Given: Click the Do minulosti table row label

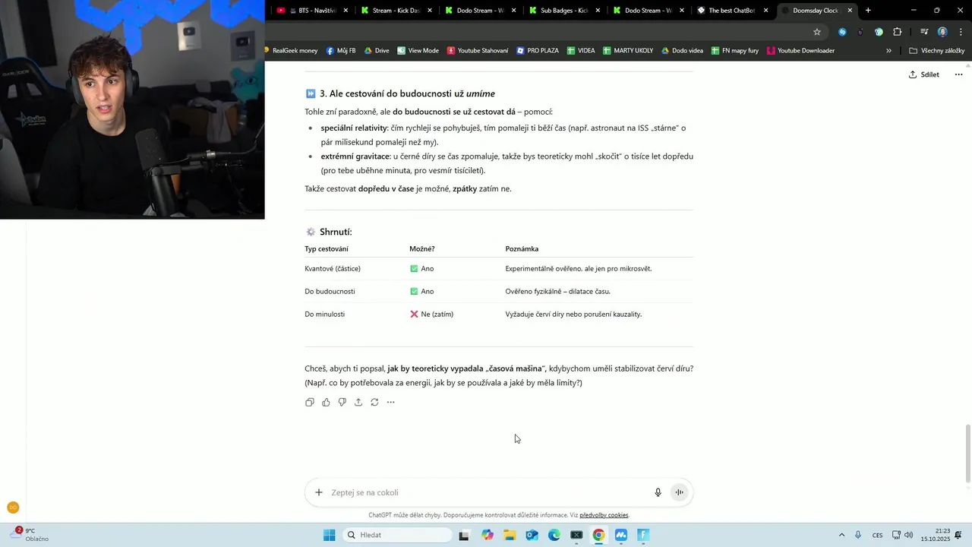Looking at the screenshot, I should (x=325, y=314).
